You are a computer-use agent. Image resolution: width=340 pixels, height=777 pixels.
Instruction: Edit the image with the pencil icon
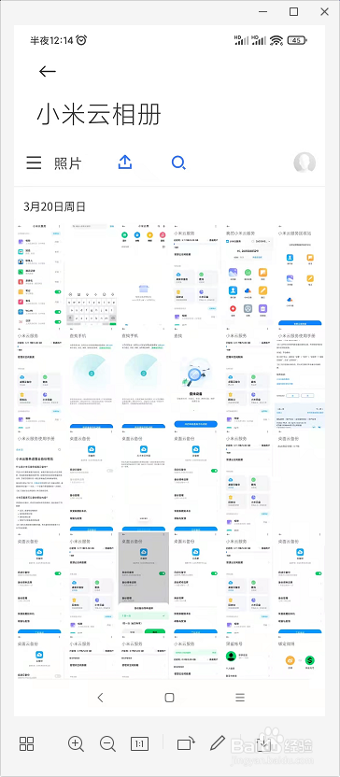click(218, 743)
